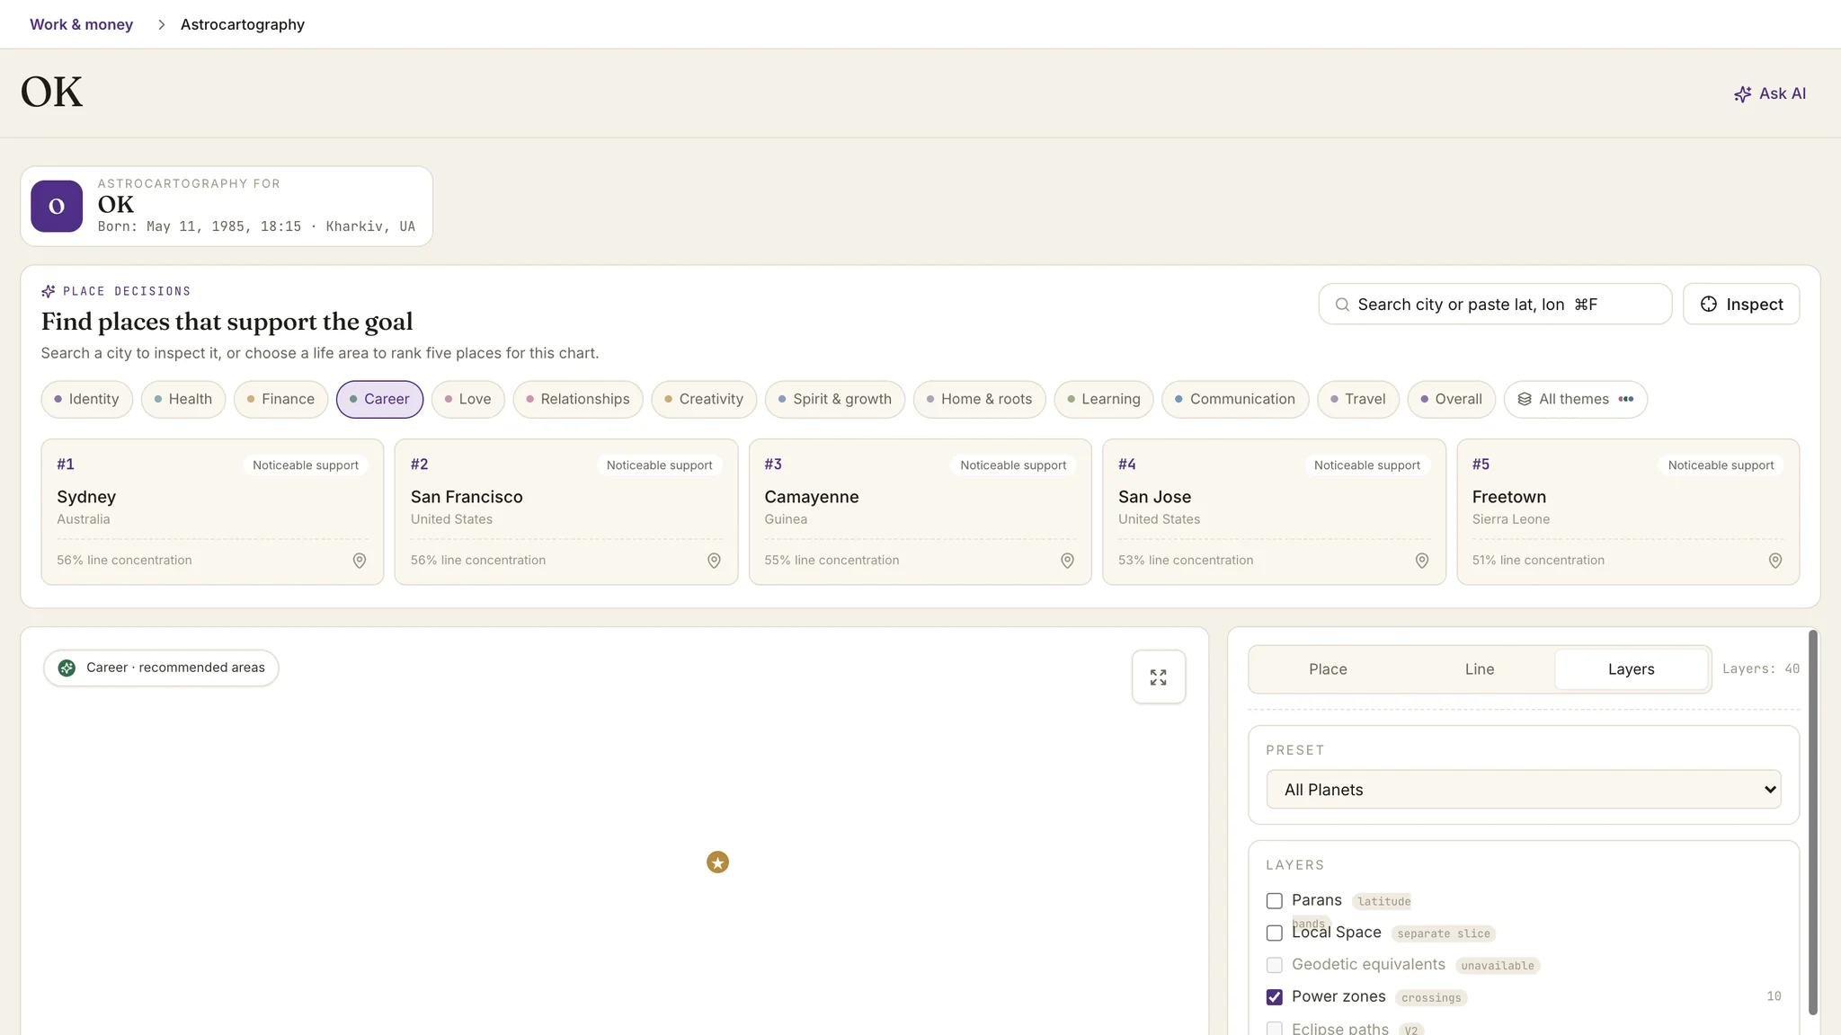Click the Place Decisions sparkle icon
The height and width of the screenshot is (1035, 1841).
click(x=49, y=291)
